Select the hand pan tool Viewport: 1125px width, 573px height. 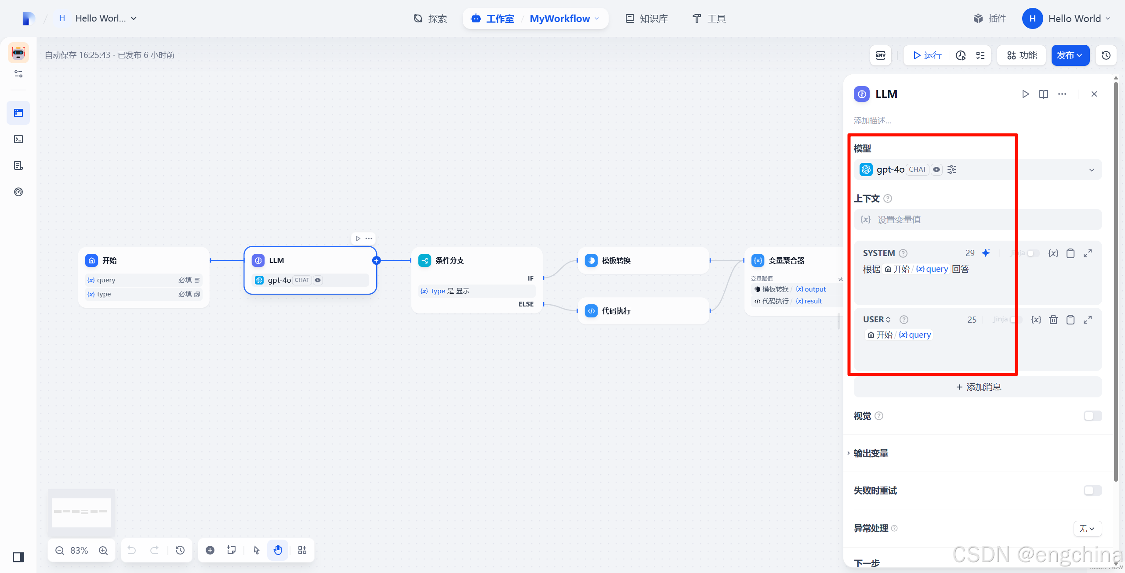278,550
